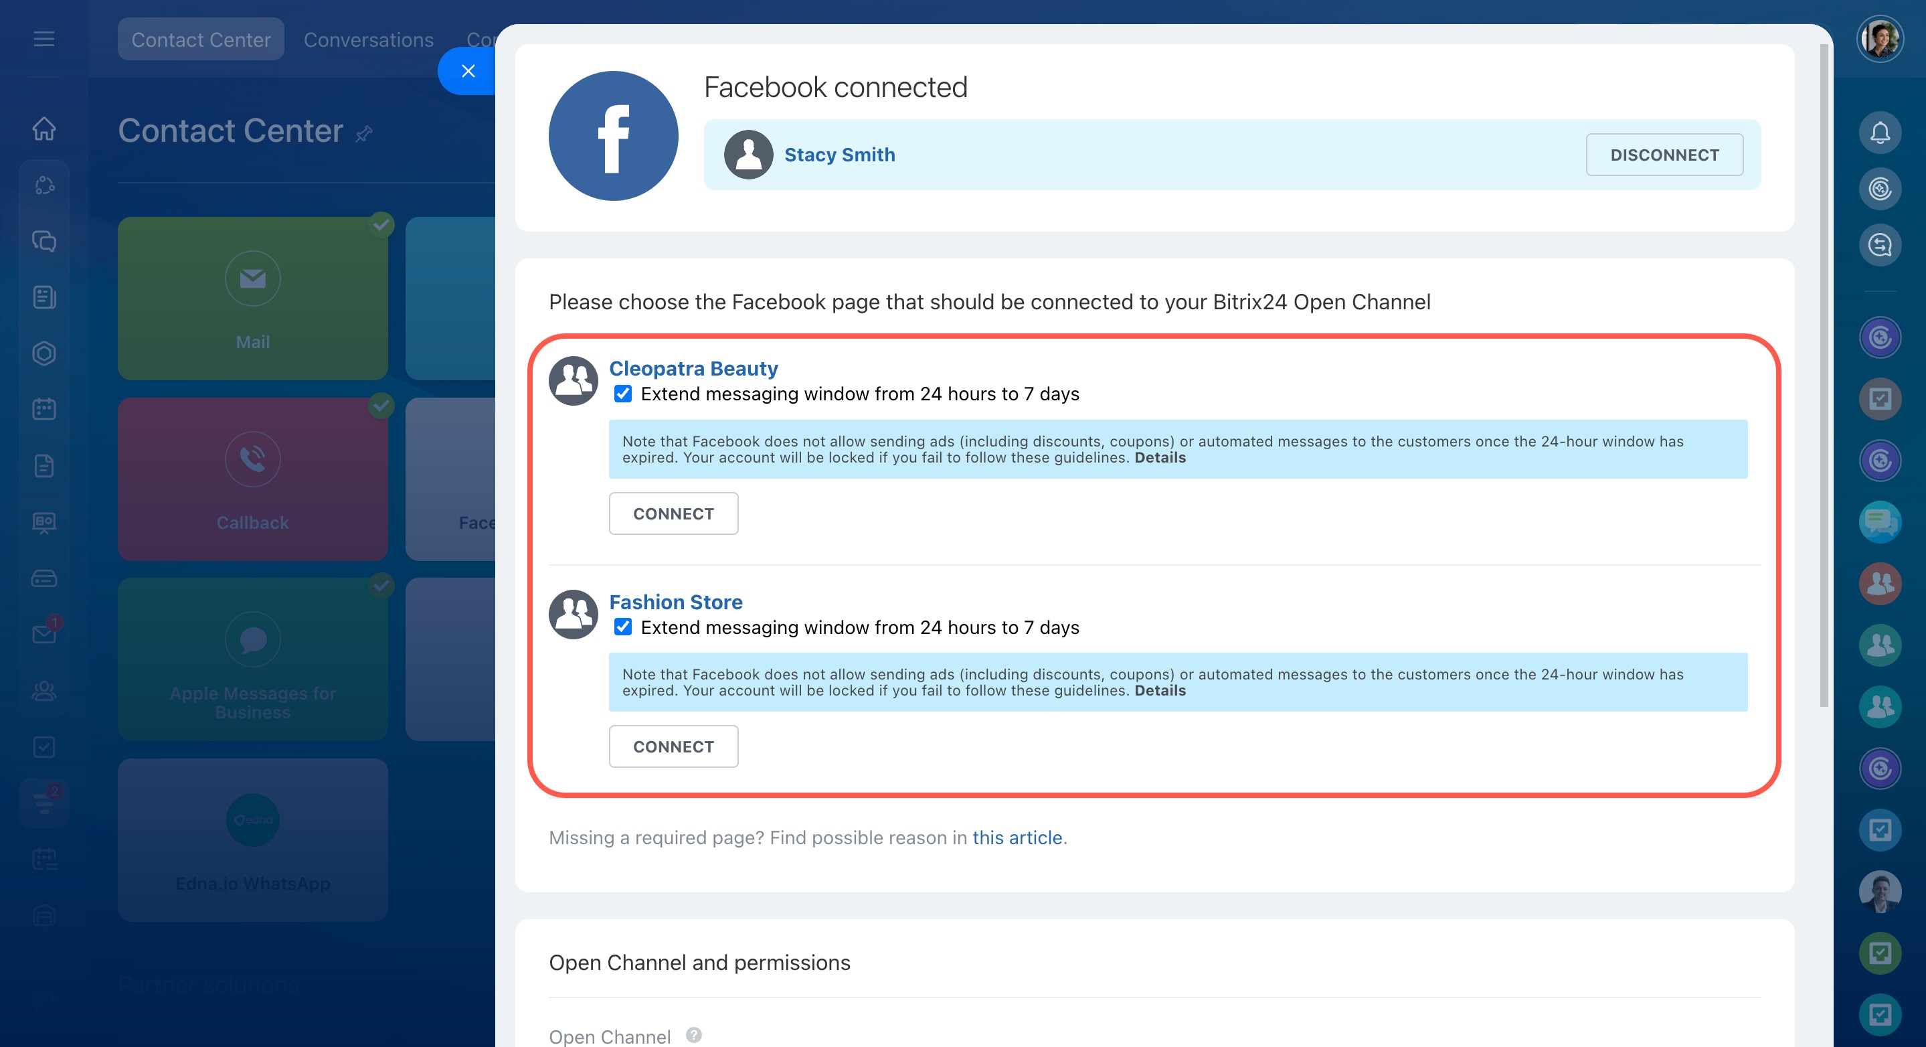Close the slider panel with the X button
1926x1047 pixels.
click(468, 71)
